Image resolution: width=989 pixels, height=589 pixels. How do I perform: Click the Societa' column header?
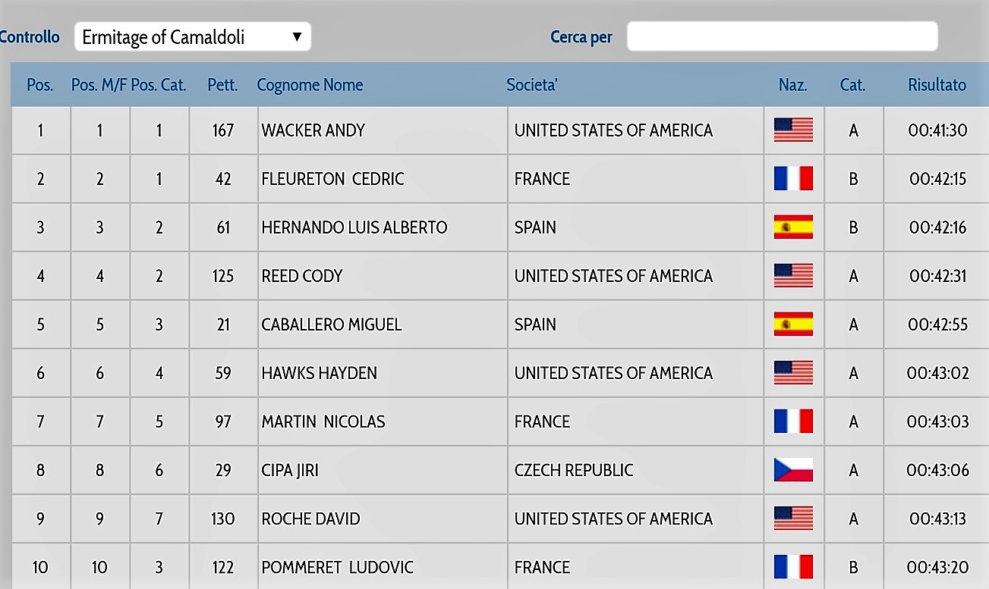pos(532,85)
